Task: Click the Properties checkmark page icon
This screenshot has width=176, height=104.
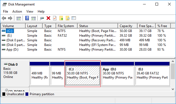Action: point(55,18)
